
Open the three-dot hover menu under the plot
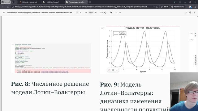coord(117,70)
